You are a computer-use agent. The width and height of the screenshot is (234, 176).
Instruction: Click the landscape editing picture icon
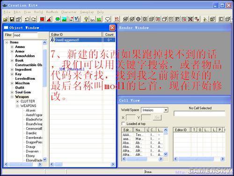pos(64,19)
